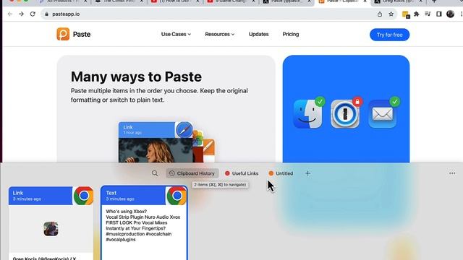Switch to the Untitled pinboard
The width and height of the screenshot is (463, 260).
point(281,173)
